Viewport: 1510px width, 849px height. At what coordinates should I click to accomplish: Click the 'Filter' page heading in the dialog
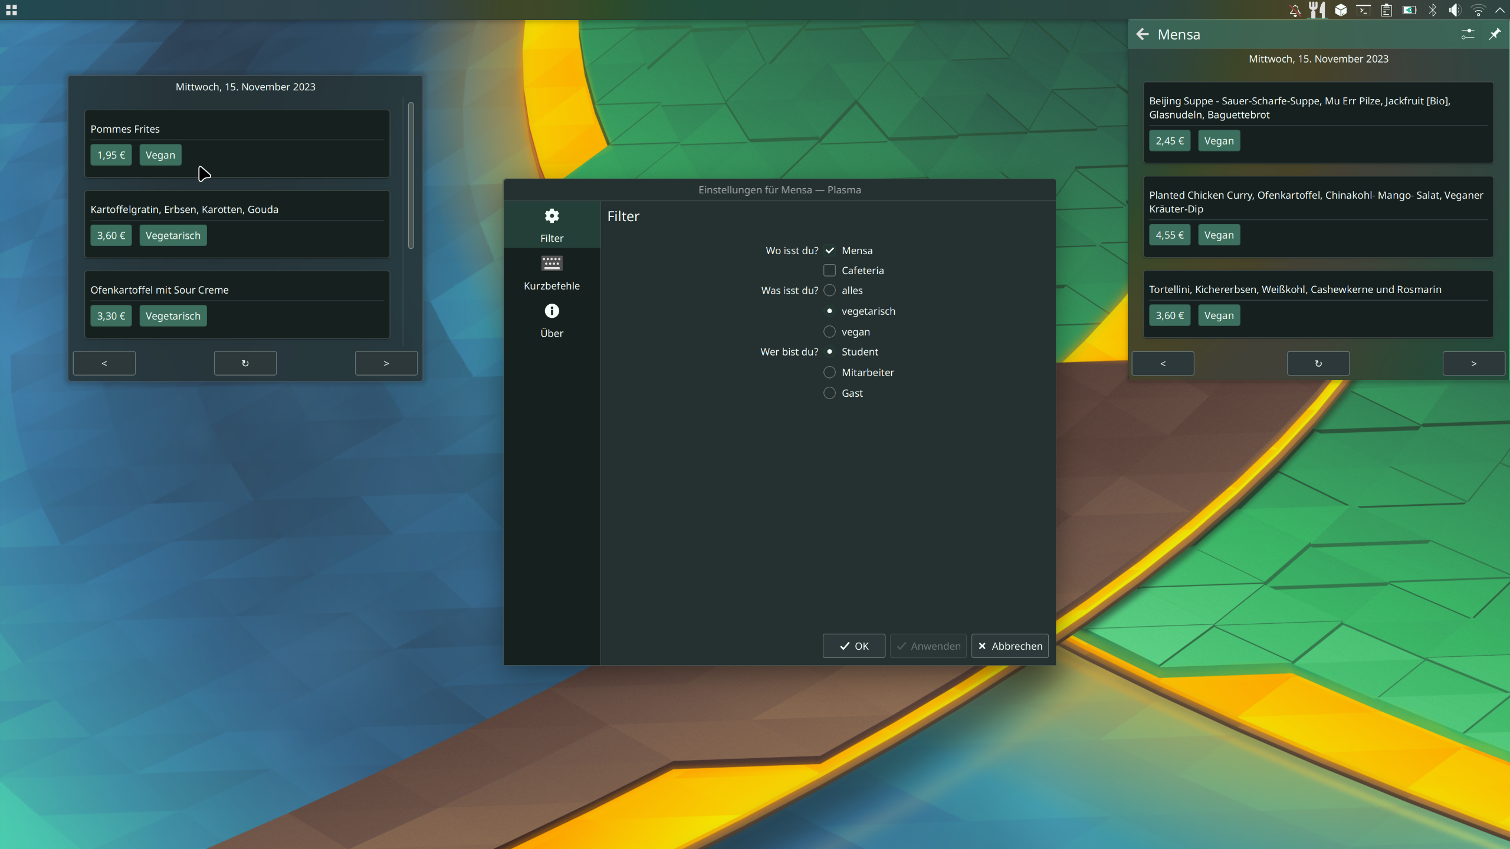(x=623, y=216)
